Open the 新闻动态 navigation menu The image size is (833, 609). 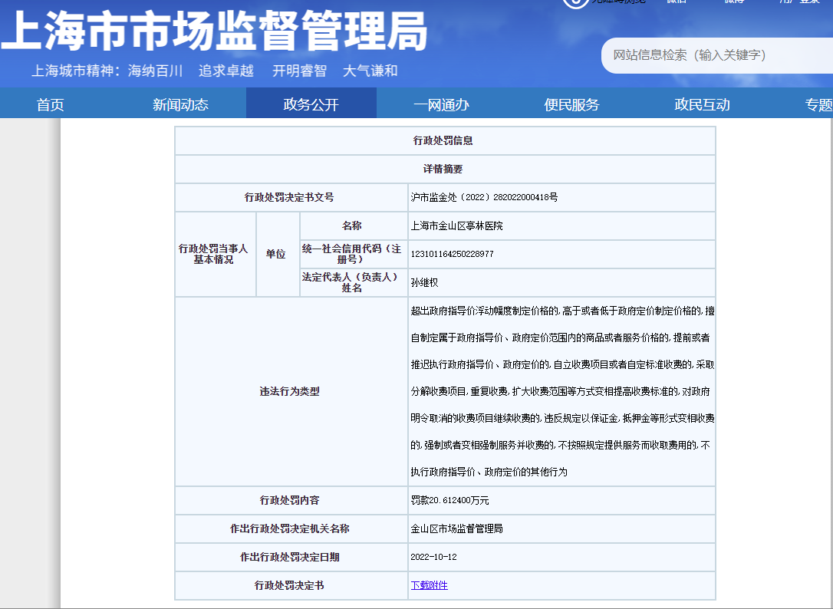coord(180,105)
